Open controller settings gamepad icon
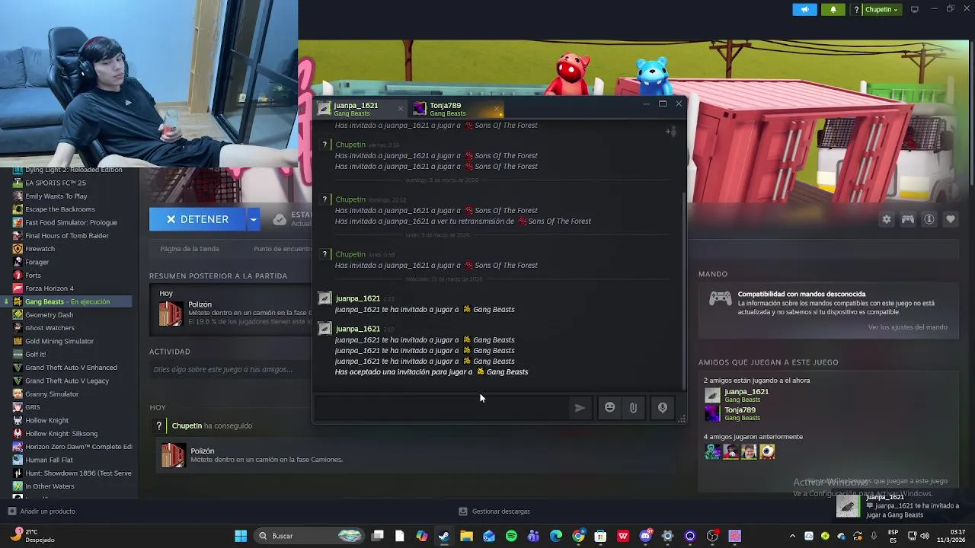 (x=908, y=219)
